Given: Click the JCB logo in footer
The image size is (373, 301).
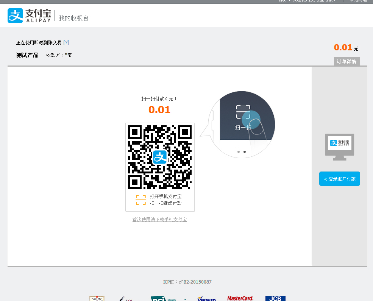Looking at the screenshot, I should pyautogui.click(x=275, y=298).
